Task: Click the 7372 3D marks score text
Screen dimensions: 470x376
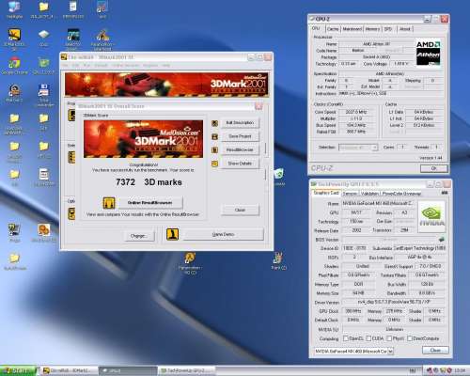Action: coord(149,182)
